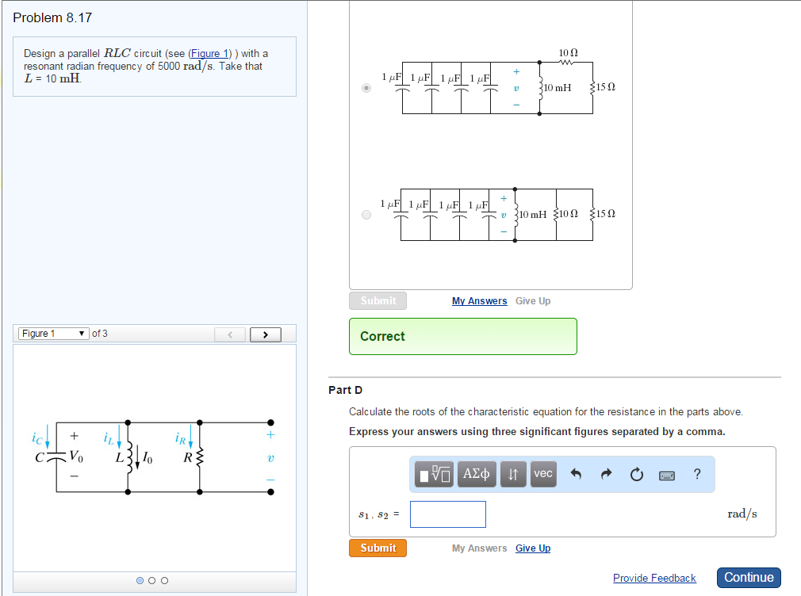Screen dimensions: 801x596
Task: Select second figure pagination dot
Action: [151, 580]
